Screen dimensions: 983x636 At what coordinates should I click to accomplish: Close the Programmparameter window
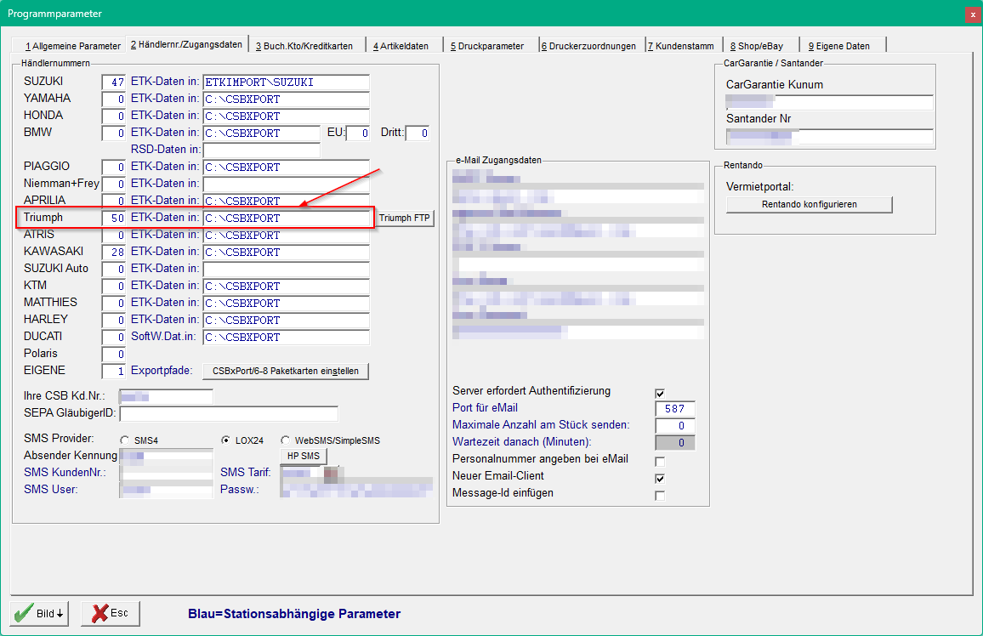(x=973, y=14)
